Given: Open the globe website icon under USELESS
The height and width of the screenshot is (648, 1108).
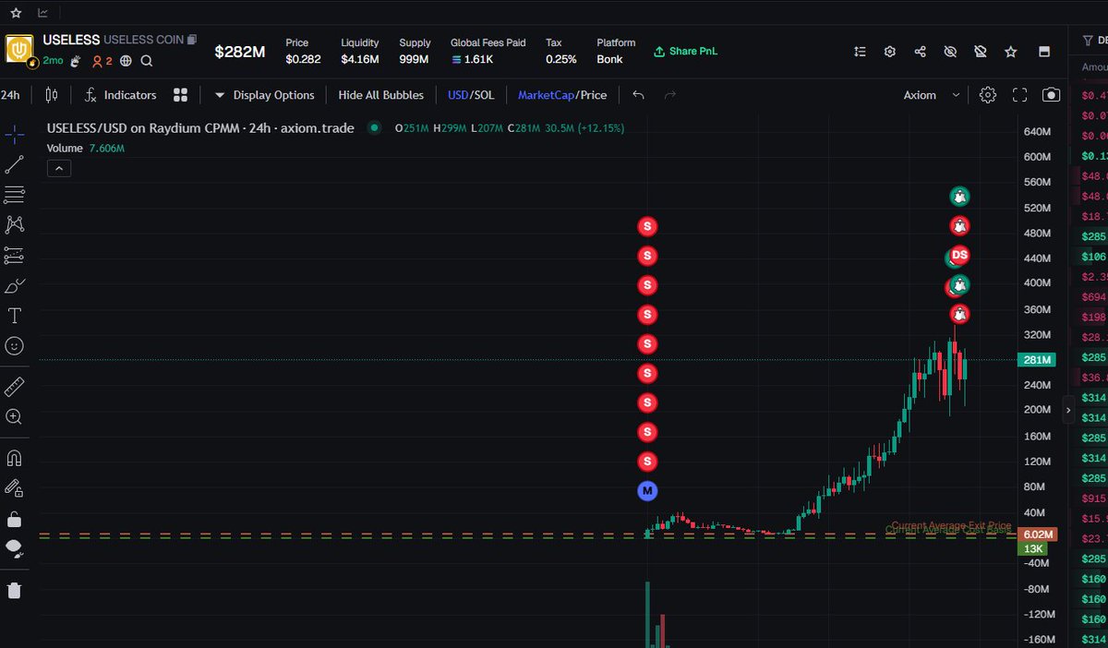Looking at the screenshot, I should coord(126,61).
